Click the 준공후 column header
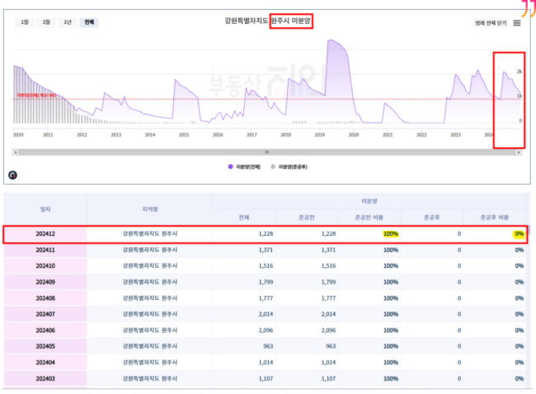Screen dimensions: 536x394 (x=432, y=218)
